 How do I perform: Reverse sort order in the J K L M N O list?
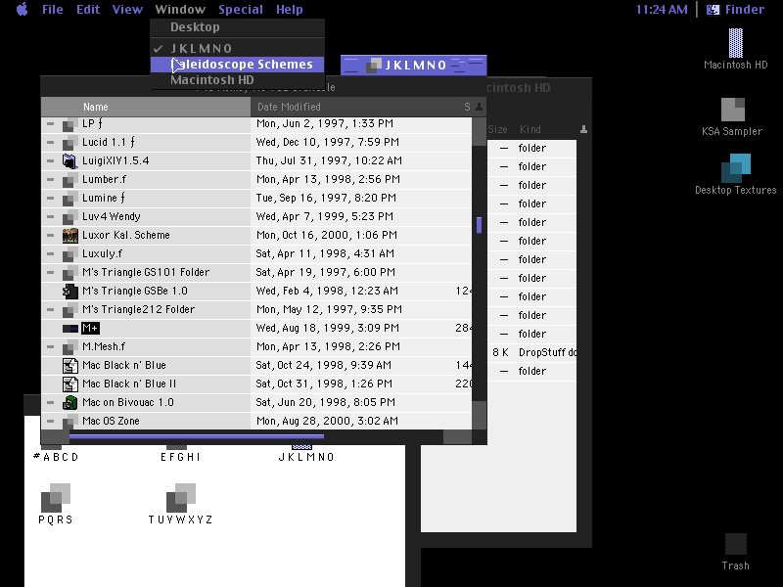coord(479,107)
